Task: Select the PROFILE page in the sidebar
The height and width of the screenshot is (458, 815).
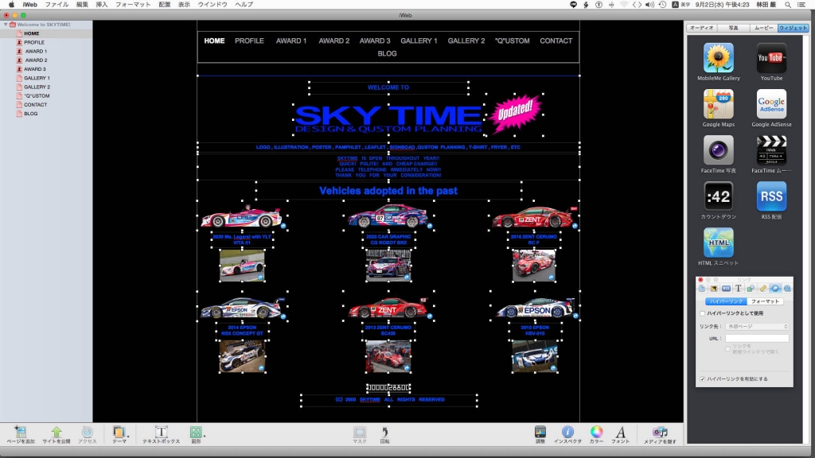Action: click(x=34, y=42)
